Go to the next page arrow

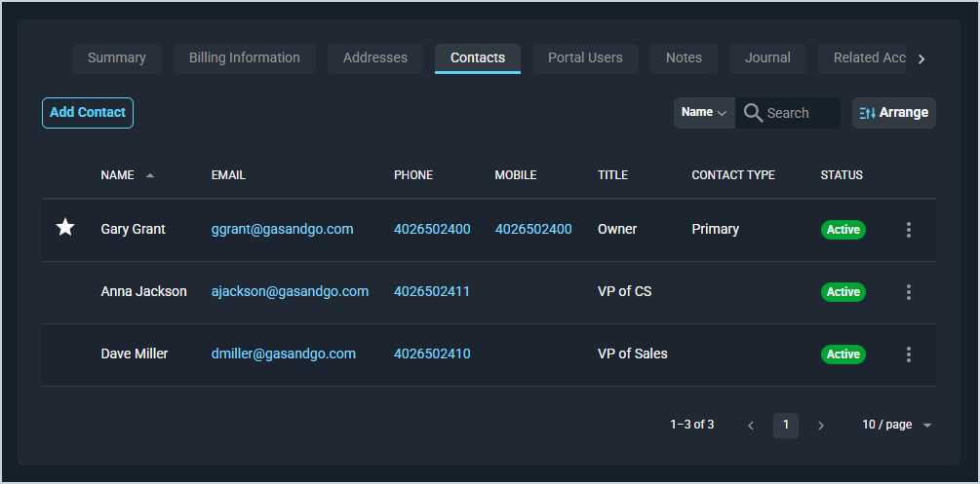click(821, 426)
